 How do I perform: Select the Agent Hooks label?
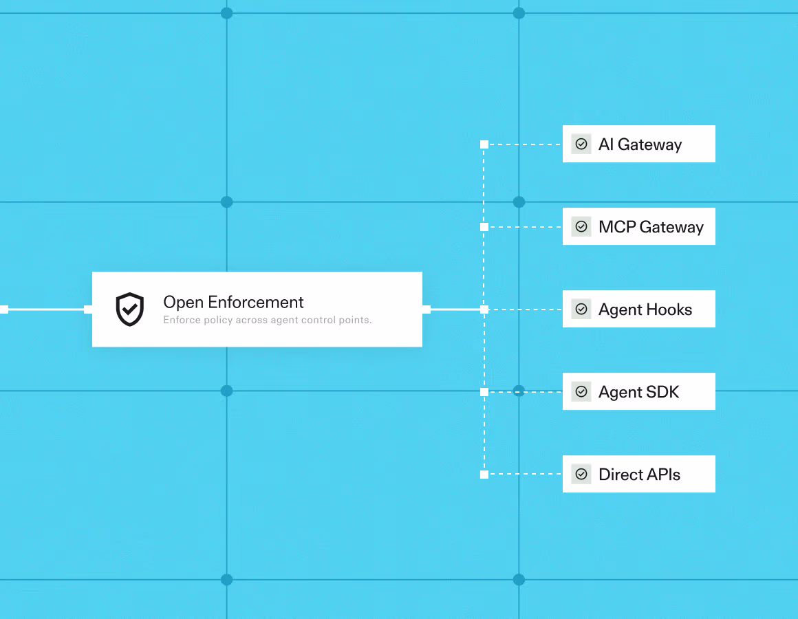coord(645,309)
